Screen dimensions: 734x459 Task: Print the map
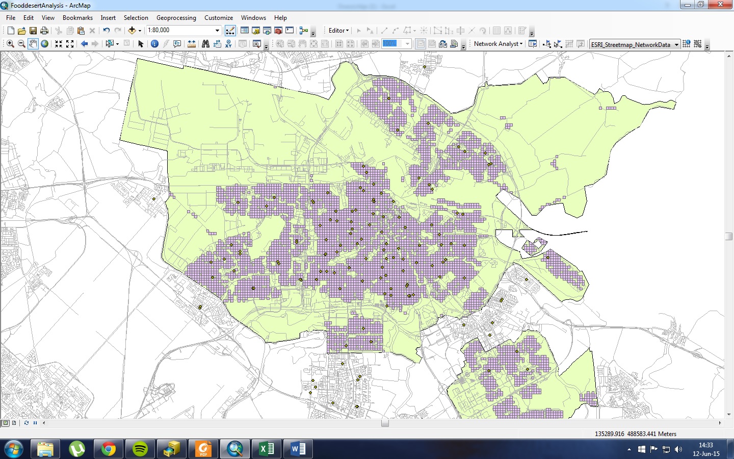pyautogui.click(x=44, y=31)
